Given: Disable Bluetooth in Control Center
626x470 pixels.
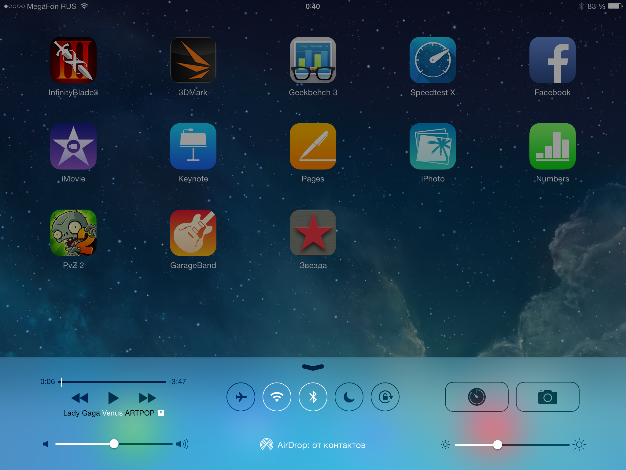Looking at the screenshot, I should click(x=313, y=397).
